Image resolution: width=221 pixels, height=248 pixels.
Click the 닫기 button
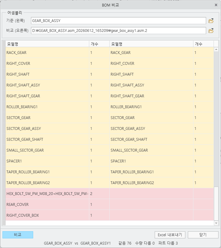point(203,235)
